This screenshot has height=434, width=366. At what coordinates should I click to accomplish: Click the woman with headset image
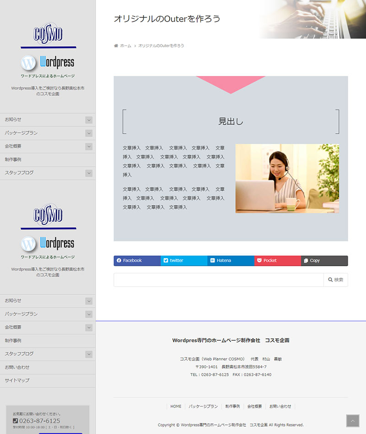287,179
